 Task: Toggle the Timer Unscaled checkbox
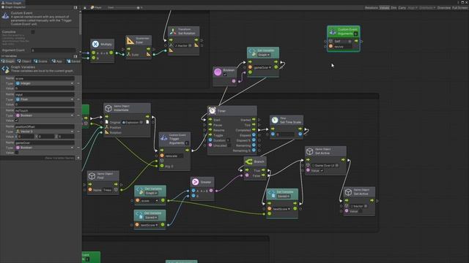[229, 145]
